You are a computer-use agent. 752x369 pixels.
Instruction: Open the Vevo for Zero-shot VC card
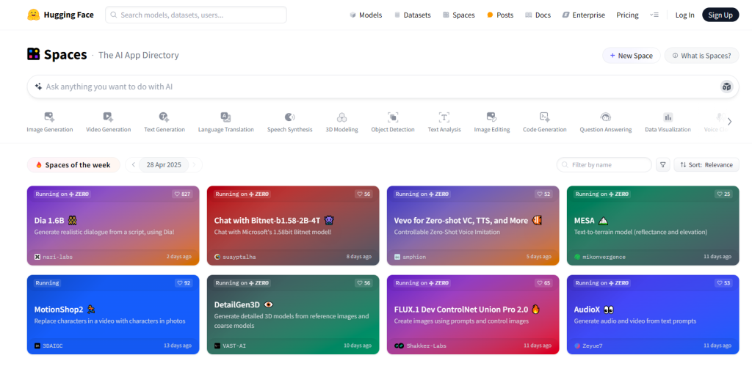473,225
